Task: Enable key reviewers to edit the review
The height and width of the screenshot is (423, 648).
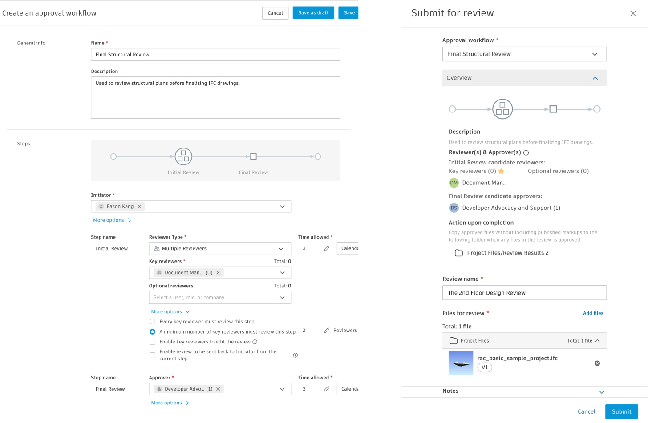Action: point(152,342)
